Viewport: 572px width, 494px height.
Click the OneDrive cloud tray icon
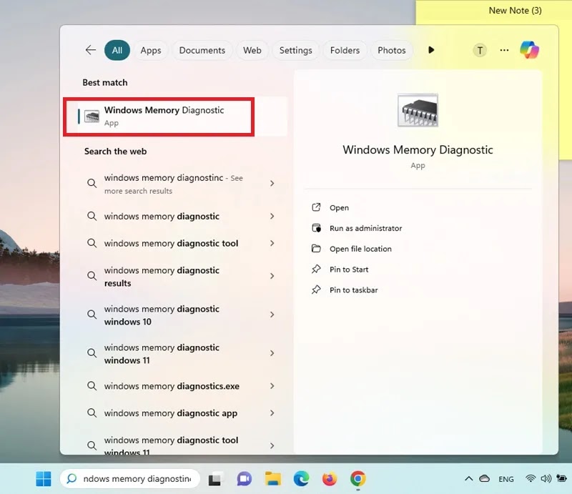click(485, 478)
